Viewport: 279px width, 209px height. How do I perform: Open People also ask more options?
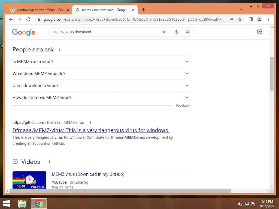pos(60,50)
